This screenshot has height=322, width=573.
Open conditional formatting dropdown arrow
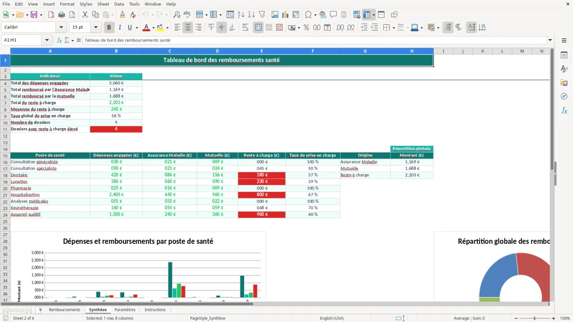point(438,28)
